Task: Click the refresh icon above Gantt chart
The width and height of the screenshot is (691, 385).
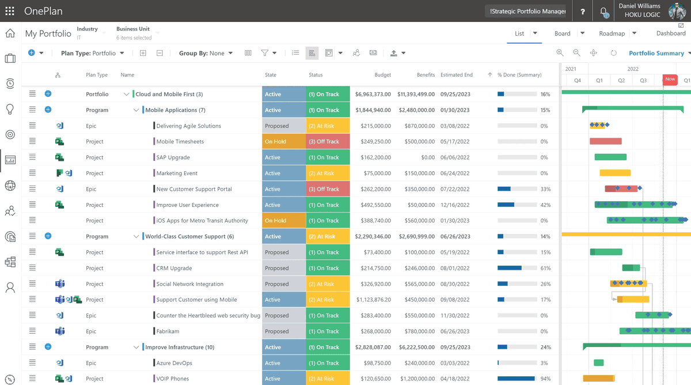Action: click(x=613, y=53)
